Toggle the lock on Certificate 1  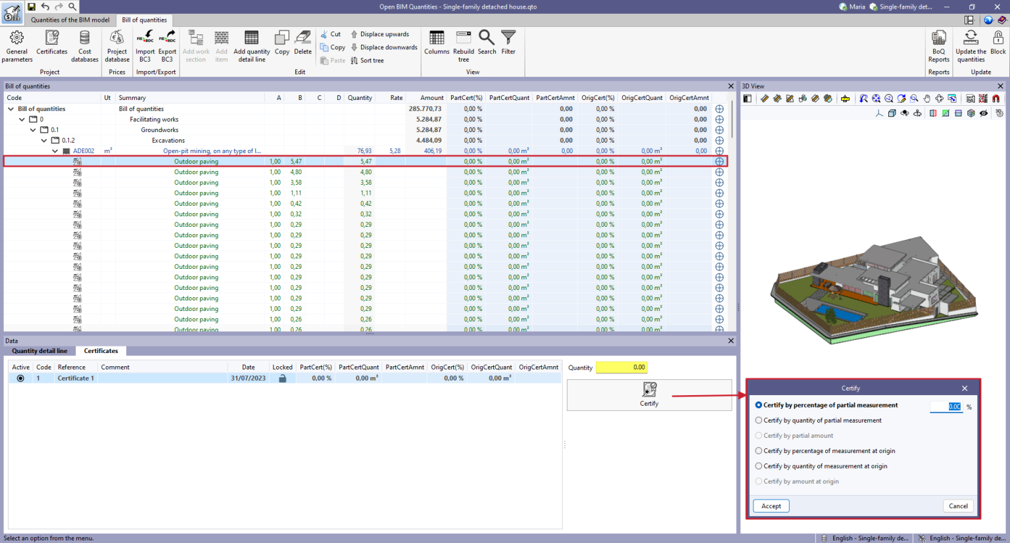(283, 378)
